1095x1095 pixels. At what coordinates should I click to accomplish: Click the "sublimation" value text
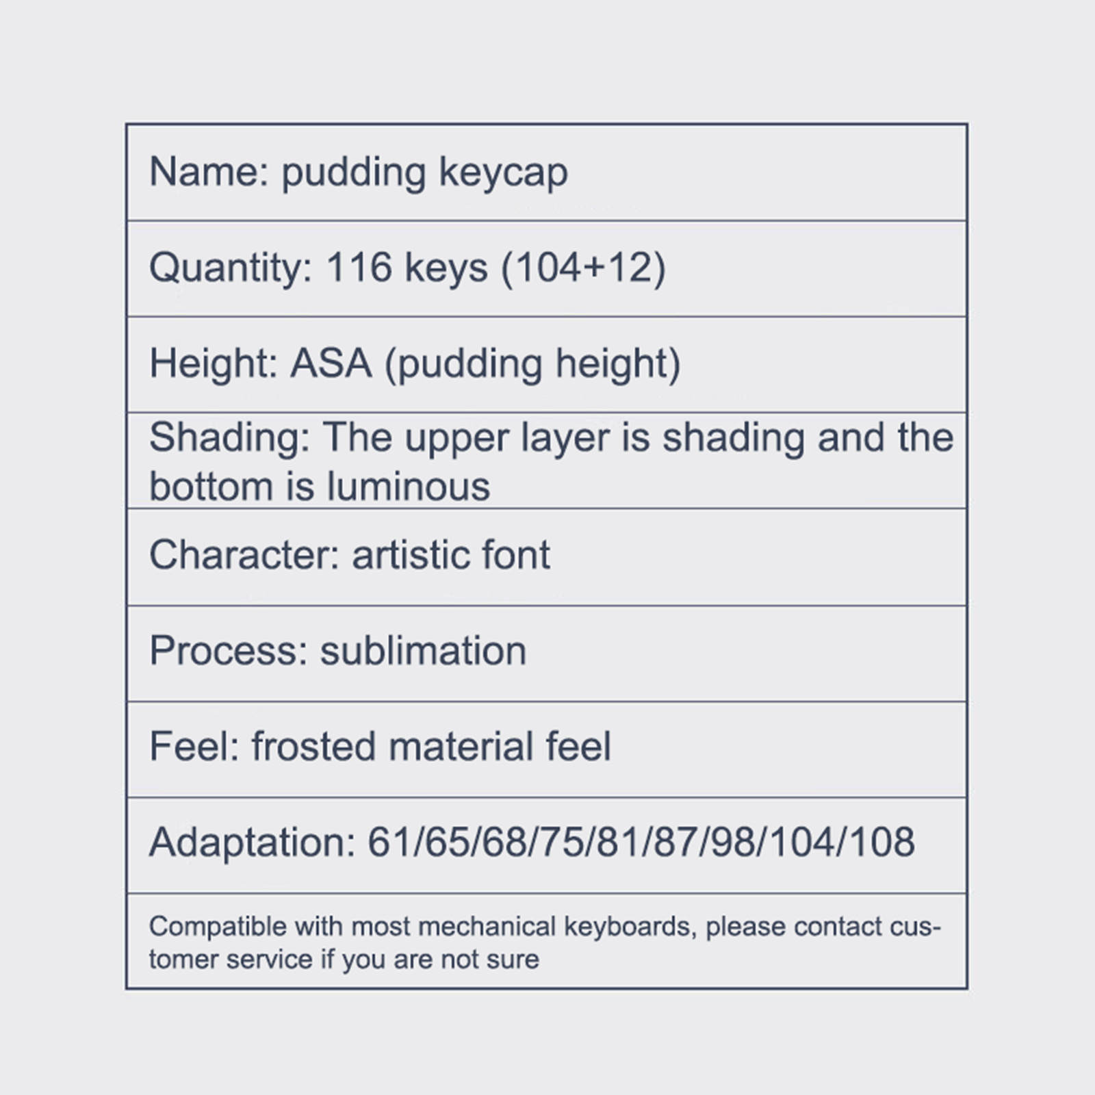[423, 650]
